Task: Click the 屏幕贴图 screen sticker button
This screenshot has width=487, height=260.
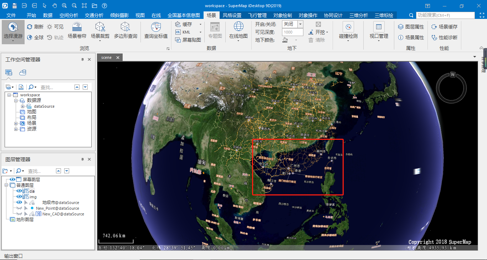Action: point(188,40)
